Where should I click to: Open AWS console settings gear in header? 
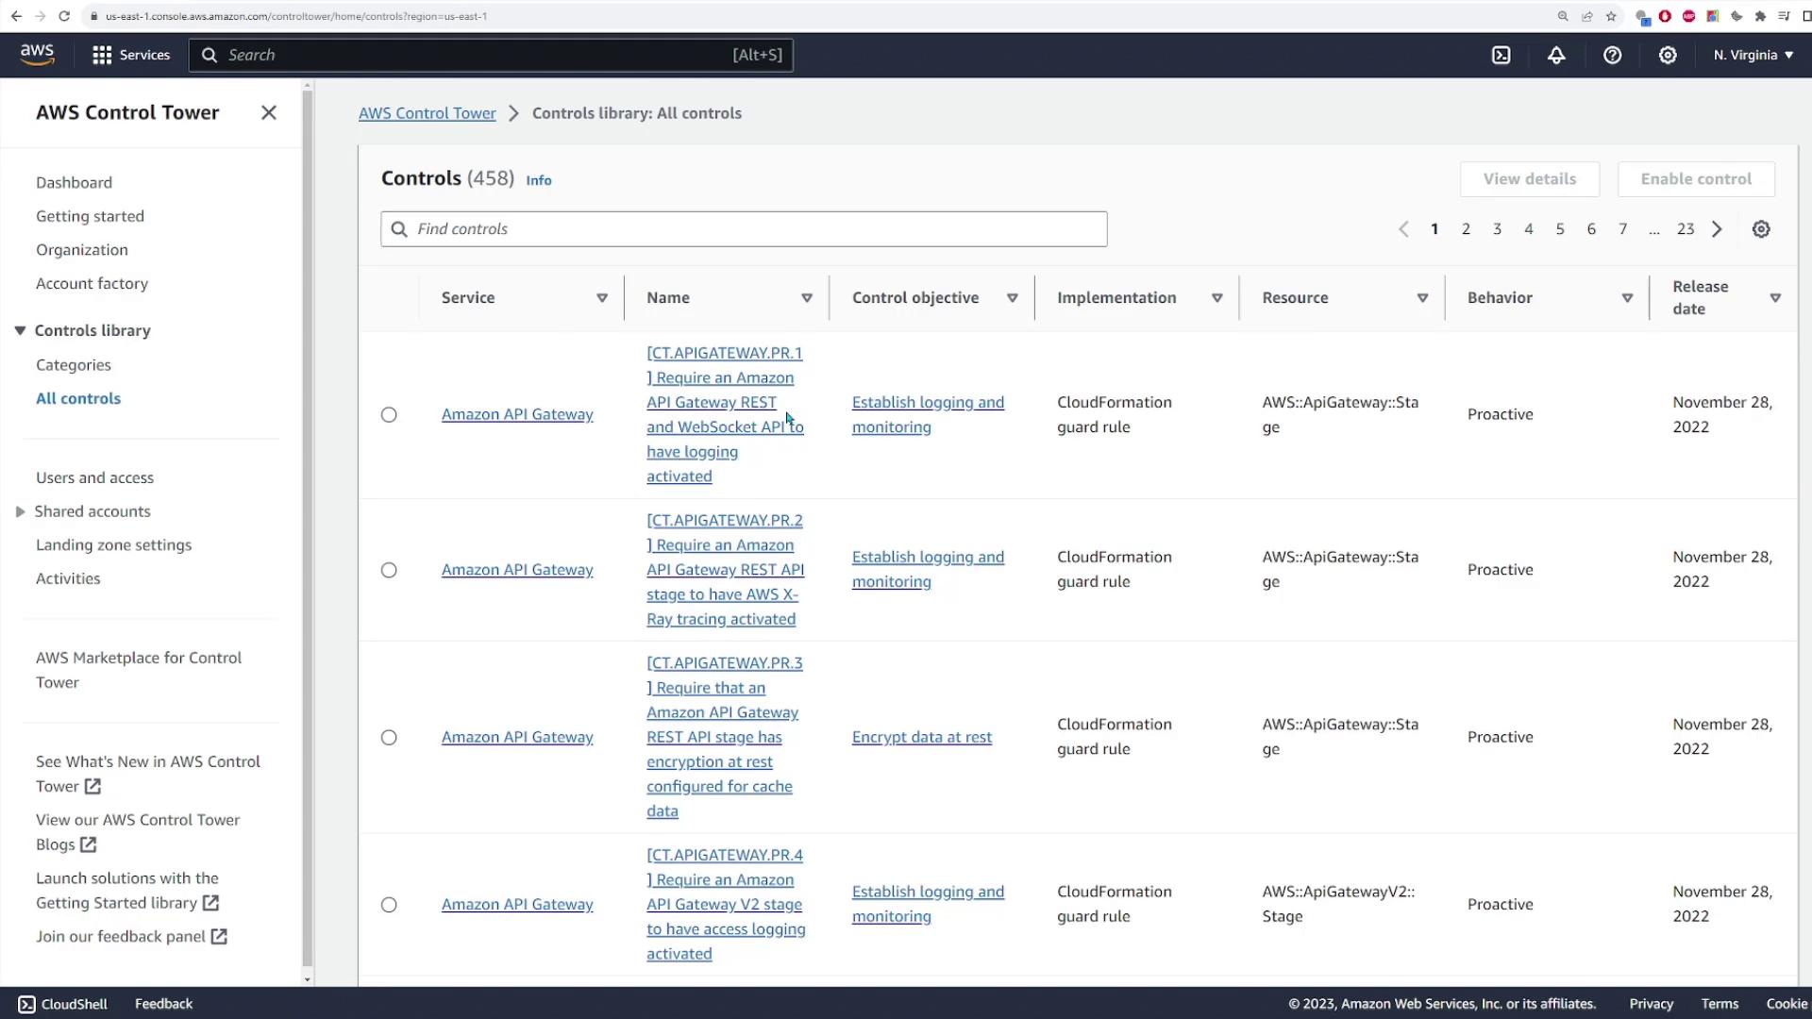[1668, 56]
